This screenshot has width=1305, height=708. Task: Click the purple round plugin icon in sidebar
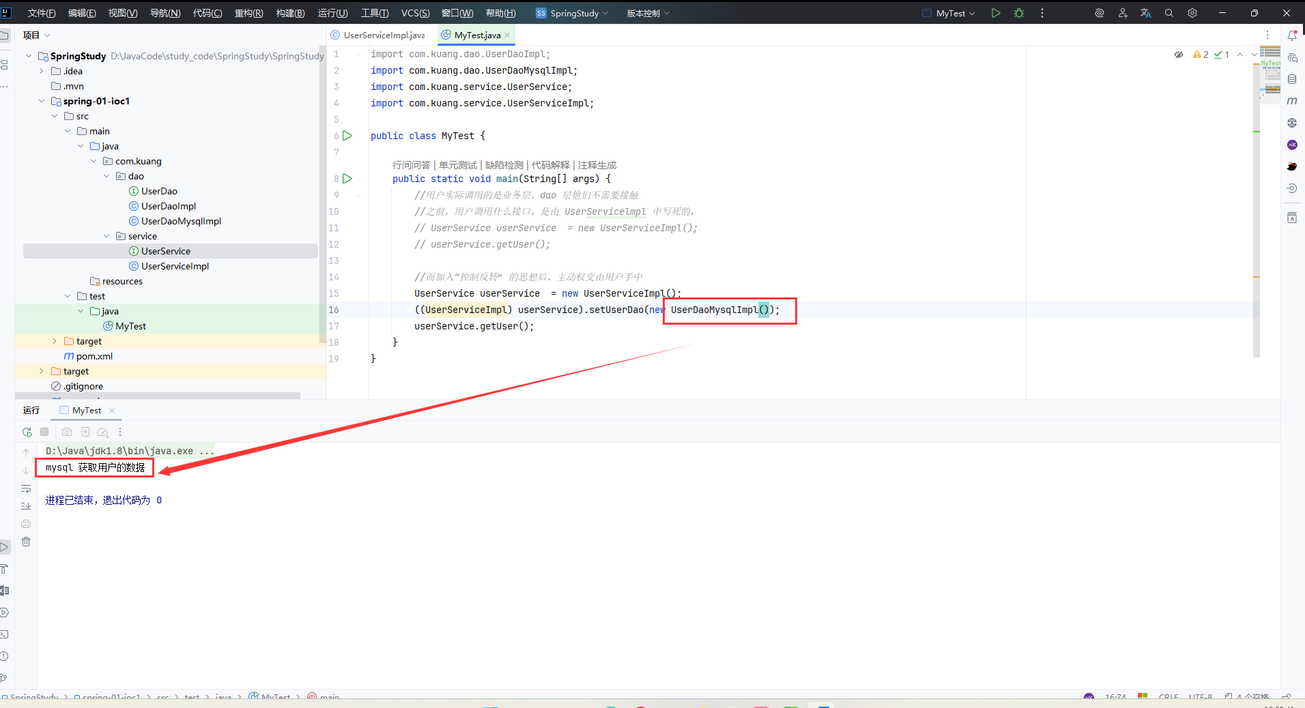tap(1292, 145)
